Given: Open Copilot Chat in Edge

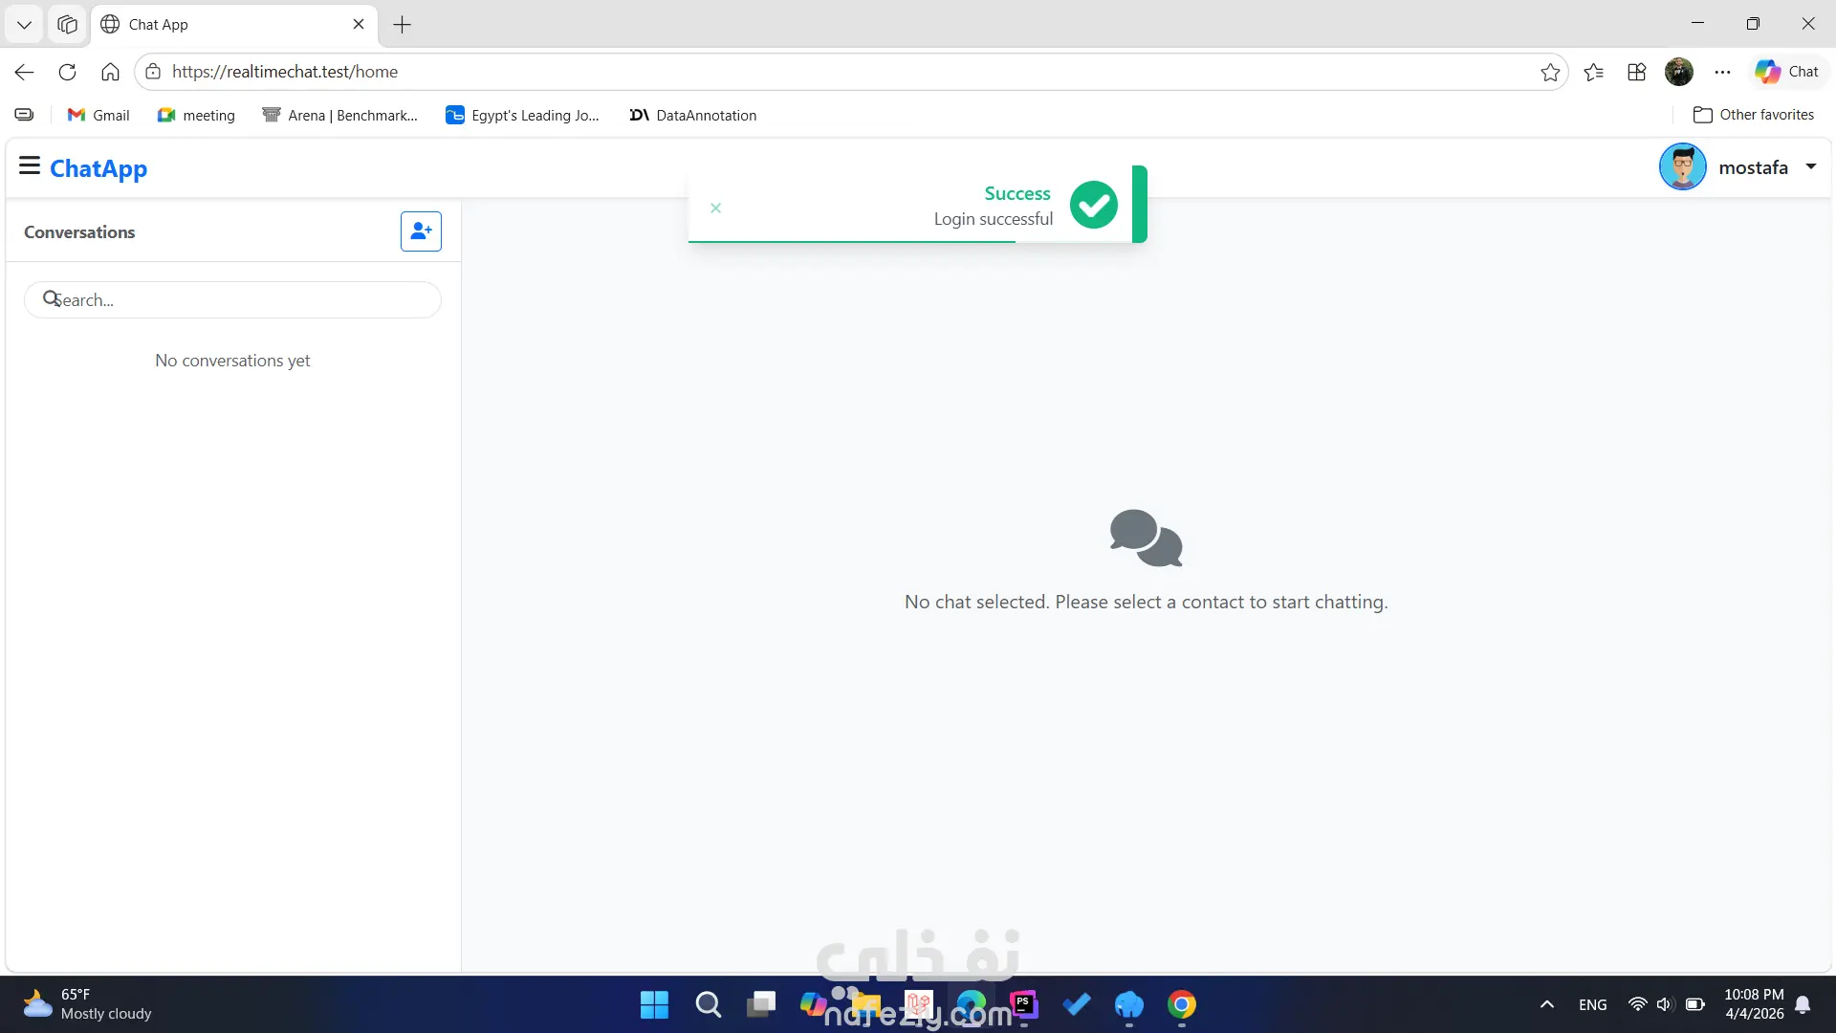Looking at the screenshot, I should click(x=1786, y=72).
